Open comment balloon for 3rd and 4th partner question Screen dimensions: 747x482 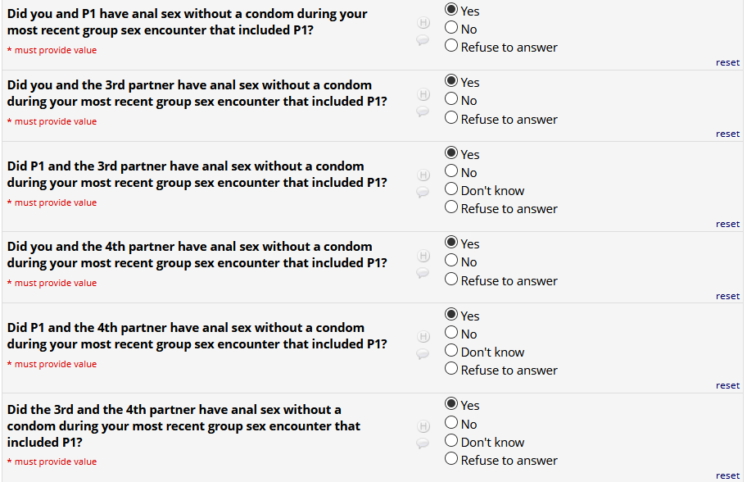pos(423,443)
